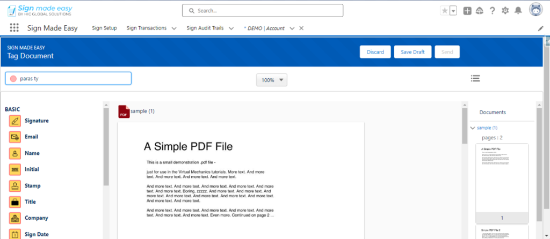Click the red PDF file icon
550x239 pixels.
(124, 111)
